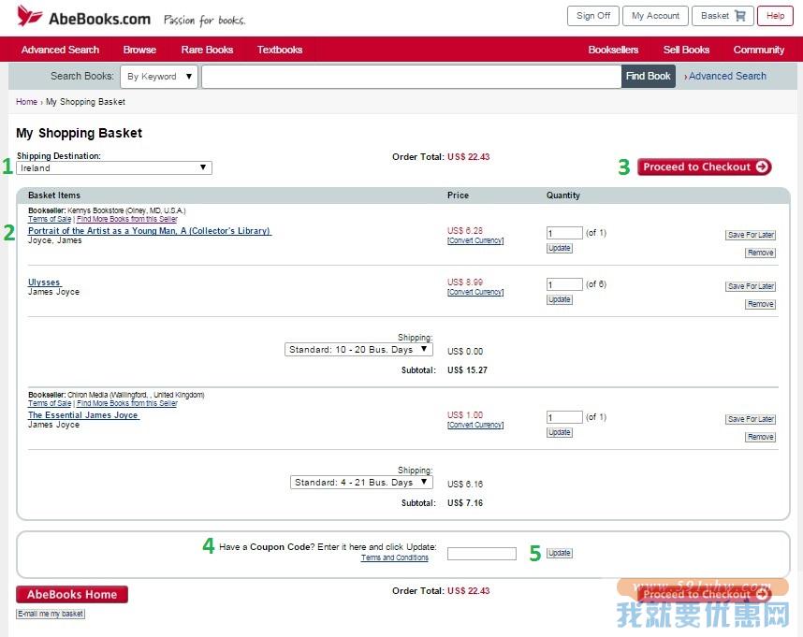Click quantity field for Portrait of the Artist
This screenshot has height=637, width=803.
[x=564, y=233]
